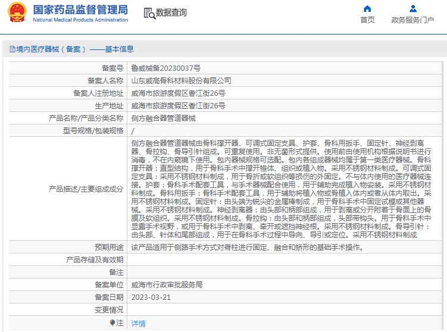
Task: Select 威海市行政审批服务局 cell
Action: pos(167,284)
